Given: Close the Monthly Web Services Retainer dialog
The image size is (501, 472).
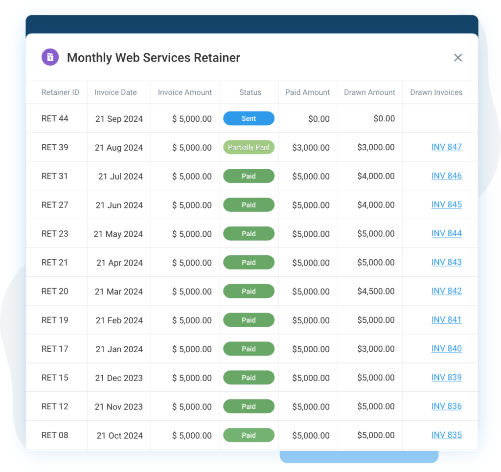Looking at the screenshot, I should click(x=458, y=57).
